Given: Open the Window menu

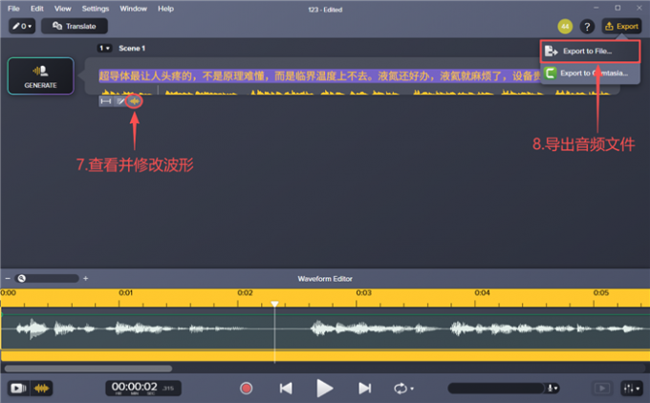Looking at the screenshot, I should click(x=133, y=9).
